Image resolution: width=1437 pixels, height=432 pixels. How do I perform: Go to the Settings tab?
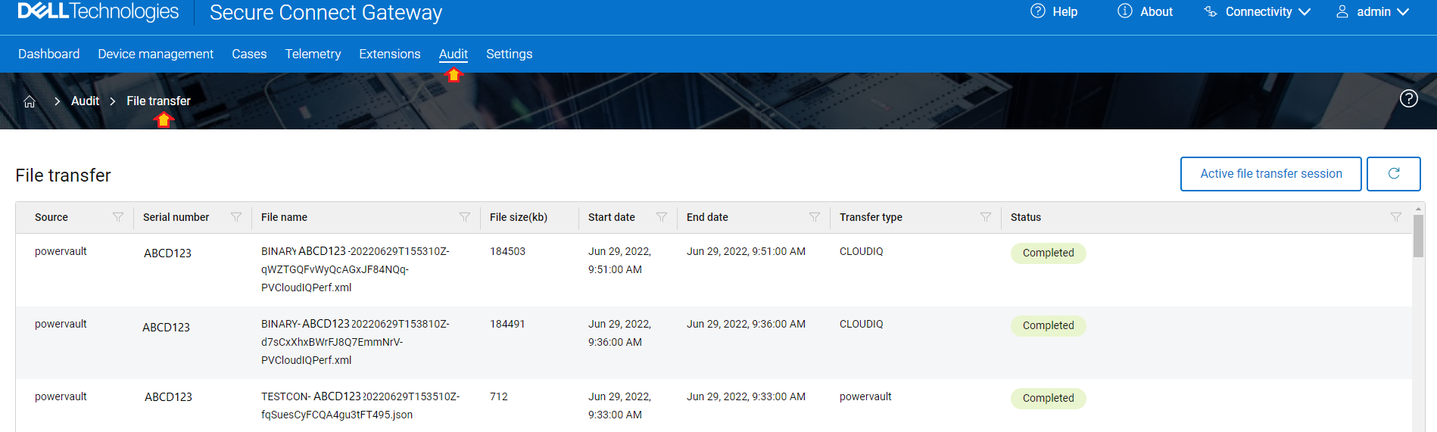point(509,54)
